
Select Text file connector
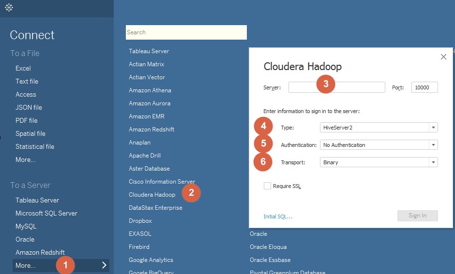pos(27,81)
